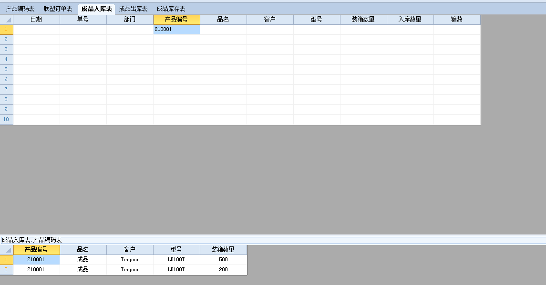Click the 箱数 column header
Viewport: 546px width, 285px height.
click(x=457, y=20)
